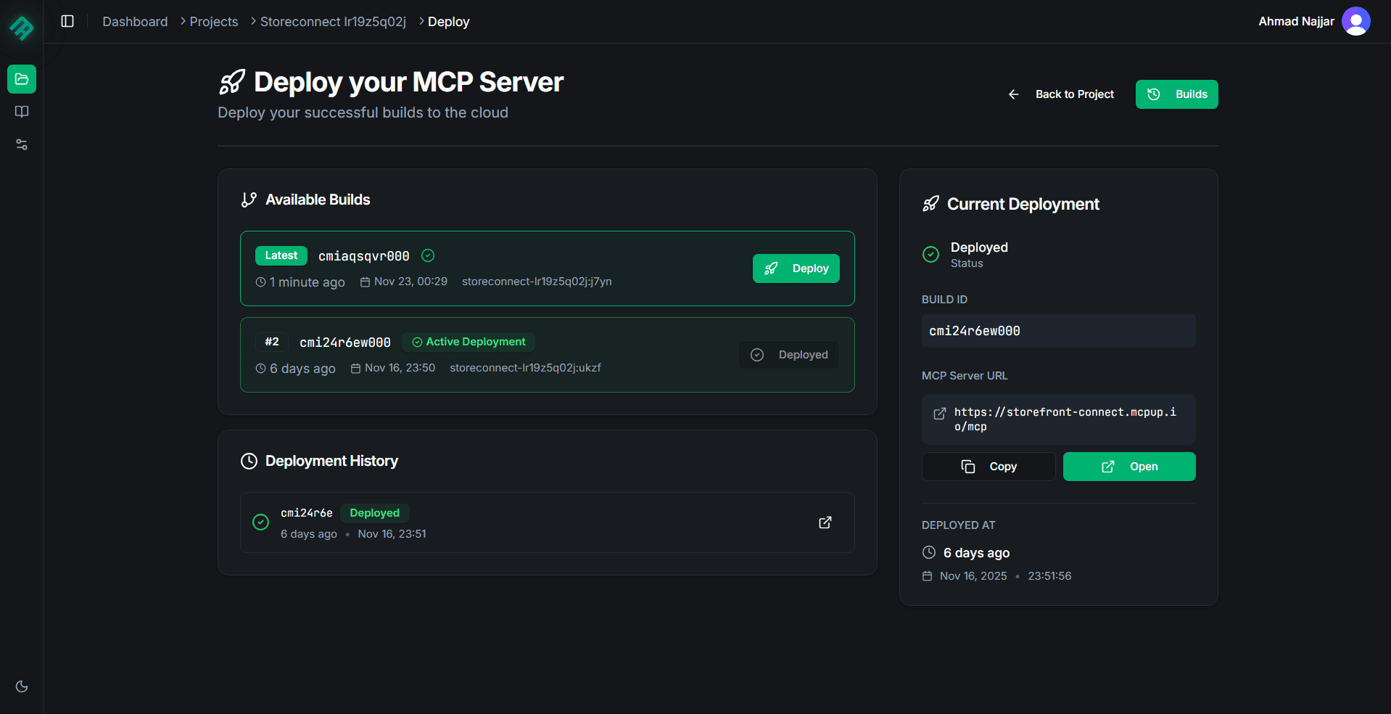
Task: Click the green checkmark beside build cmiaqsqvr000
Action: [427, 255]
